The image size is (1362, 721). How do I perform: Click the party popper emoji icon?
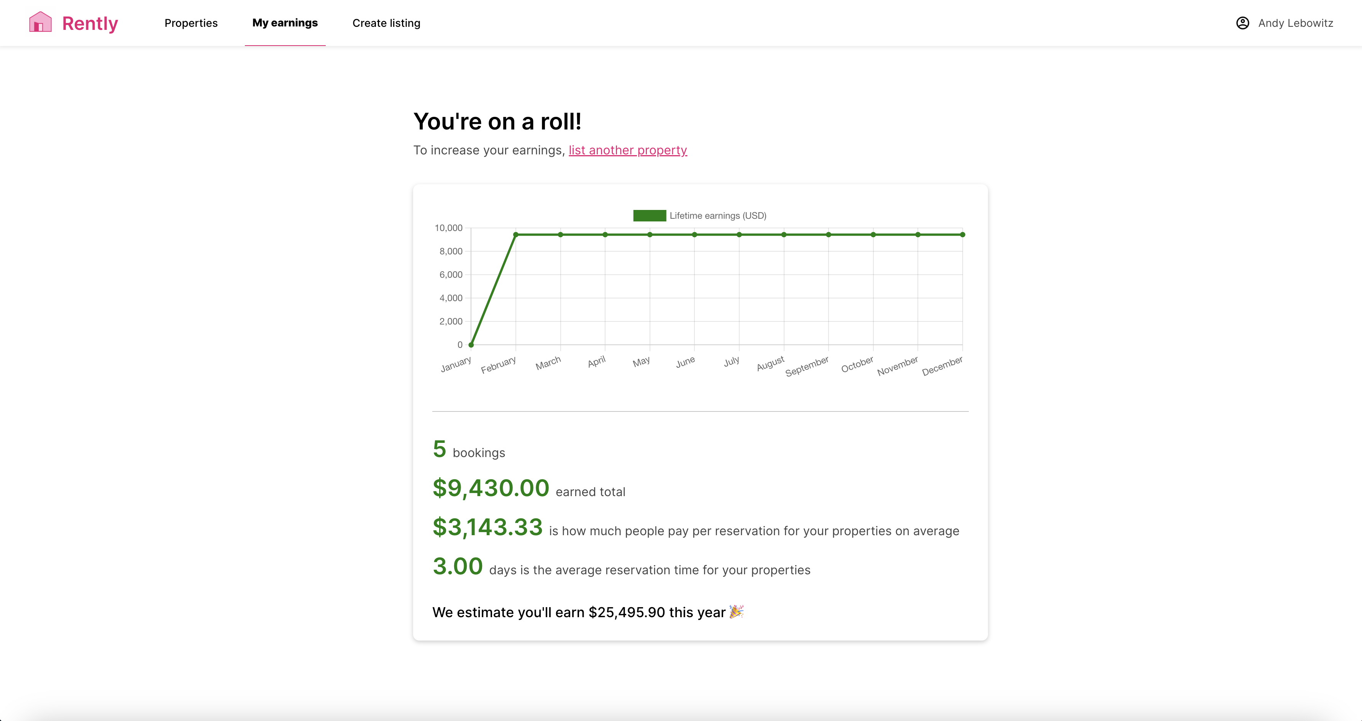737,611
